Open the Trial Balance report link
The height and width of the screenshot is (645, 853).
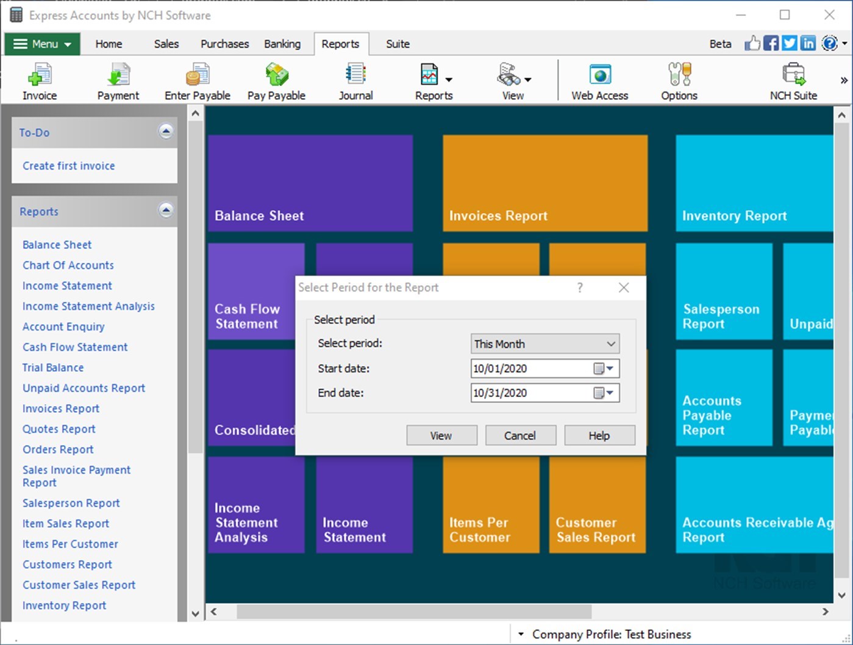click(x=52, y=368)
